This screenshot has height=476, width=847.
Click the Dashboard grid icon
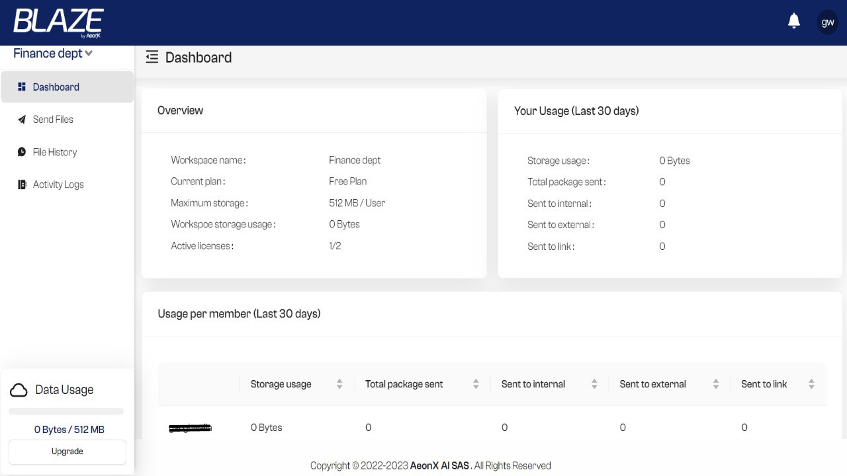21,87
